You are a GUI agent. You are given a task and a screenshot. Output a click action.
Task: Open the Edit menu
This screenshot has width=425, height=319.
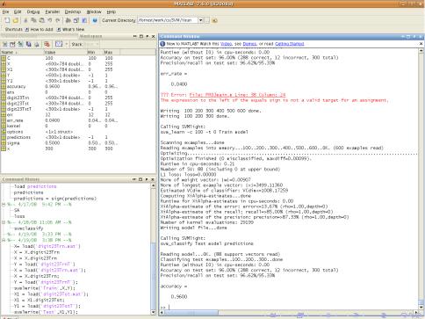tap(18, 11)
